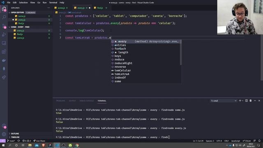Select 'forEach' suggestion in autocomplete list
This screenshot has width=263, height=148.
(145, 49)
